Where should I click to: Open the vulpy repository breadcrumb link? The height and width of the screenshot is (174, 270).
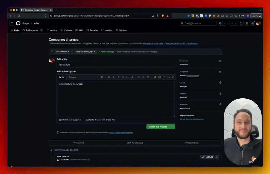tap(36, 23)
